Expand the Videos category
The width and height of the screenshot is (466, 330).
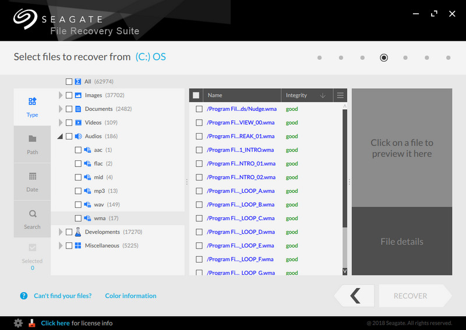click(61, 123)
